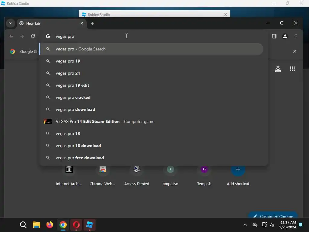This screenshot has width=309, height=232.
Task: Open Windows Search from the taskbar
Action: tap(23, 225)
